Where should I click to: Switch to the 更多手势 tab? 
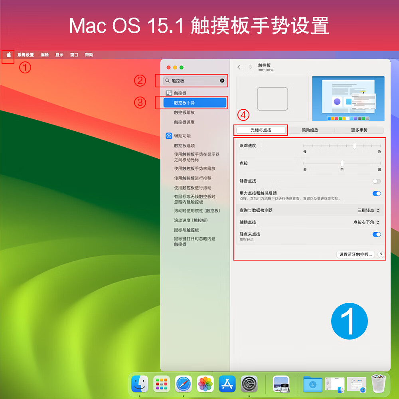pyautogui.click(x=359, y=130)
